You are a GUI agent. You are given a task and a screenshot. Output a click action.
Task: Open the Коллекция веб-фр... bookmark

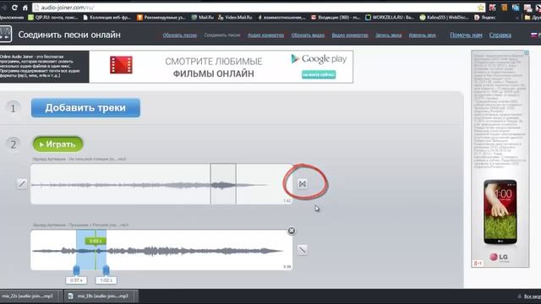pos(107,17)
